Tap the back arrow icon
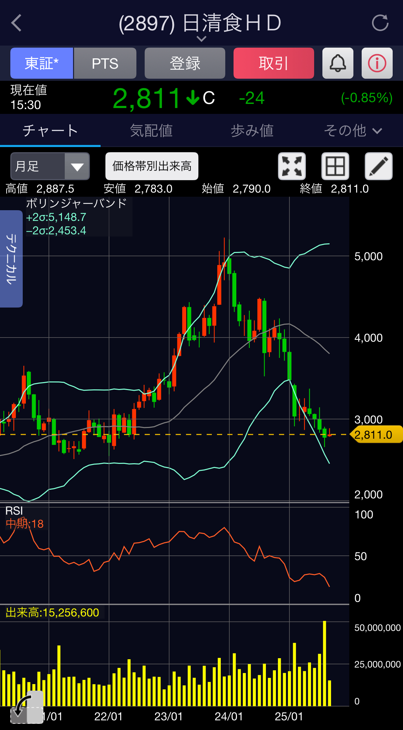Screen dimensions: 403x730 pyautogui.click(x=16, y=23)
